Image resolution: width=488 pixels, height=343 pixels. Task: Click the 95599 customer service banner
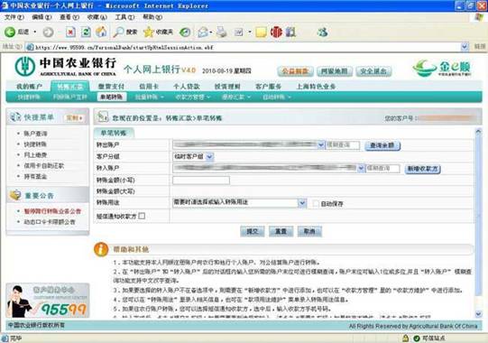48,301
